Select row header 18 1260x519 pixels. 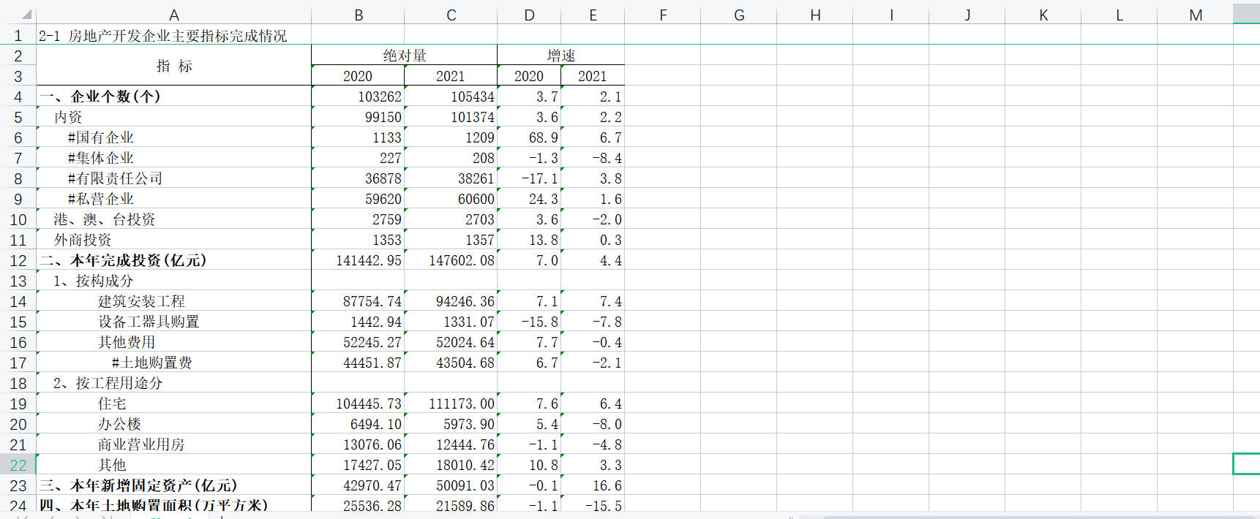[18, 383]
